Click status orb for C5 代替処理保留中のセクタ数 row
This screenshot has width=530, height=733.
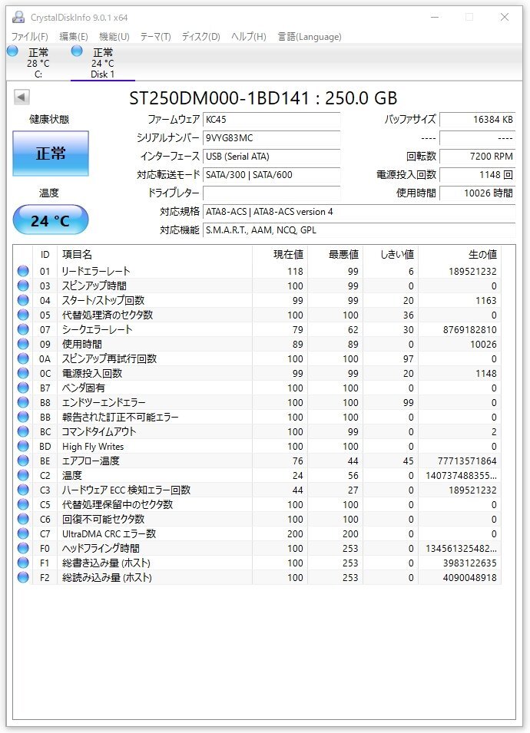point(23,504)
